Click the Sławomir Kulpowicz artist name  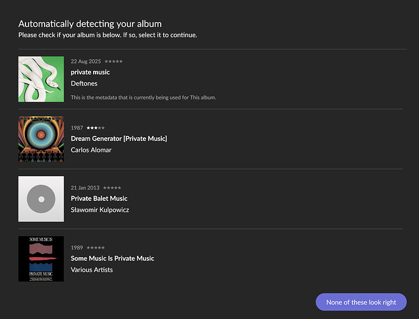pyautogui.click(x=100, y=210)
